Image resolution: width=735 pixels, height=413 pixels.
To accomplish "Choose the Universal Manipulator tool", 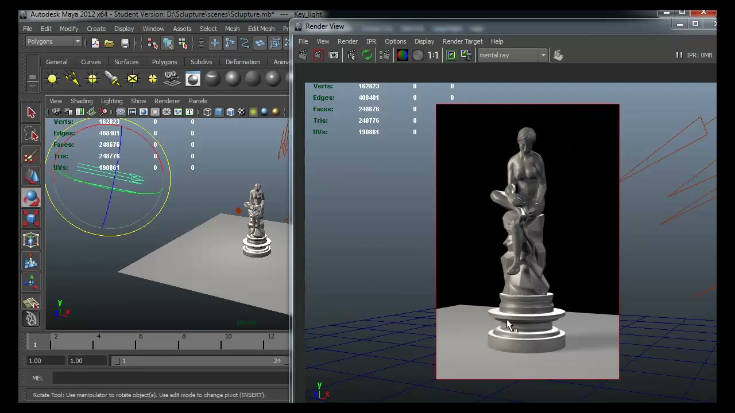I will coord(32,240).
